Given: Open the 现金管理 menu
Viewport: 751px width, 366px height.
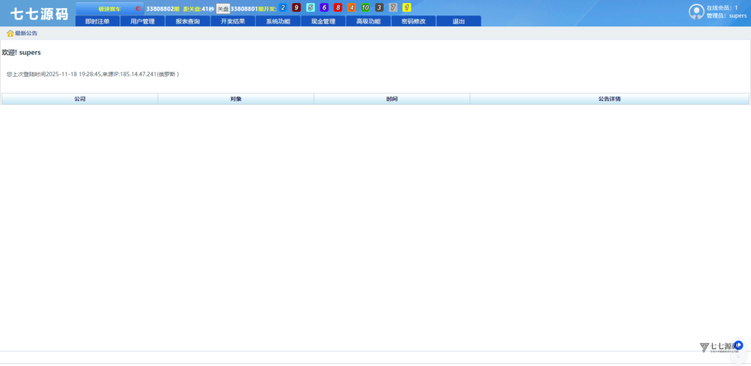Looking at the screenshot, I should tap(323, 21).
